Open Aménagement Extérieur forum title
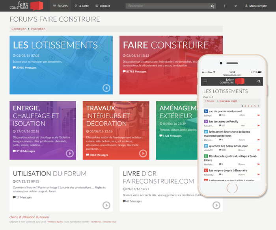The image size is (276, 230). [x=178, y=112]
